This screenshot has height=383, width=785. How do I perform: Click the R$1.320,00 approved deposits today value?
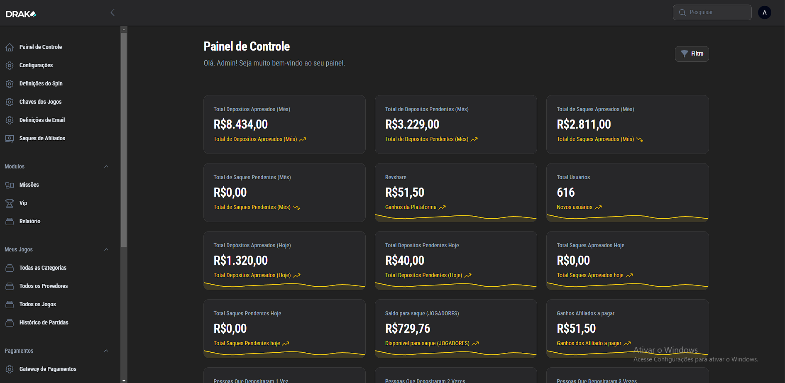(x=241, y=261)
